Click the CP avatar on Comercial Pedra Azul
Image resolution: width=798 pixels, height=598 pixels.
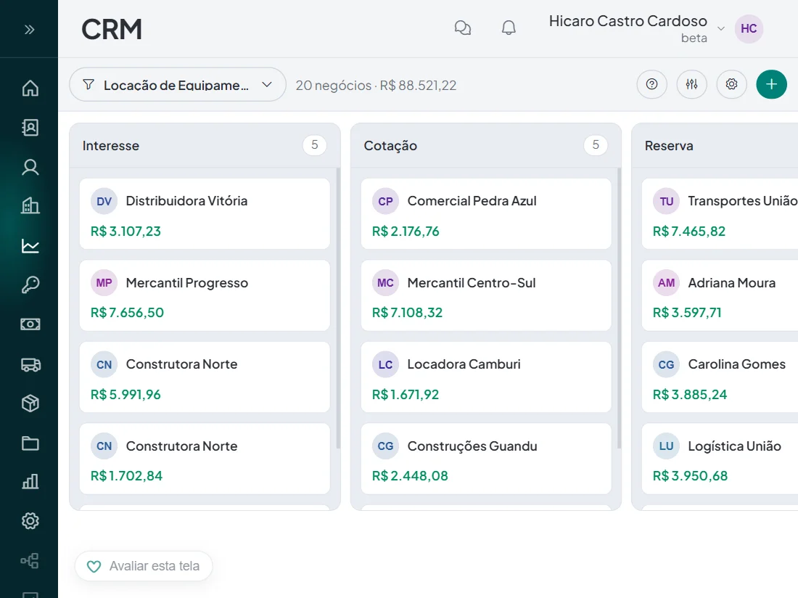click(x=385, y=201)
